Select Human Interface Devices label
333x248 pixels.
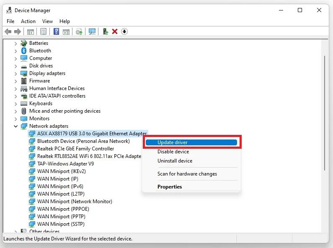pyautogui.click(x=57, y=88)
